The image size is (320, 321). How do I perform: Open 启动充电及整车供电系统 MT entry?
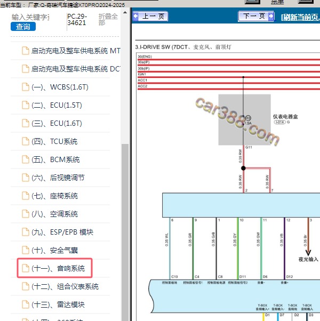pos(65,51)
